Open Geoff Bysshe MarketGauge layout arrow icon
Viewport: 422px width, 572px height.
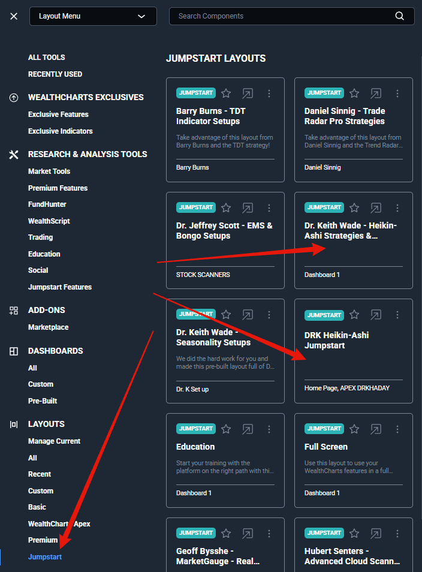(248, 534)
